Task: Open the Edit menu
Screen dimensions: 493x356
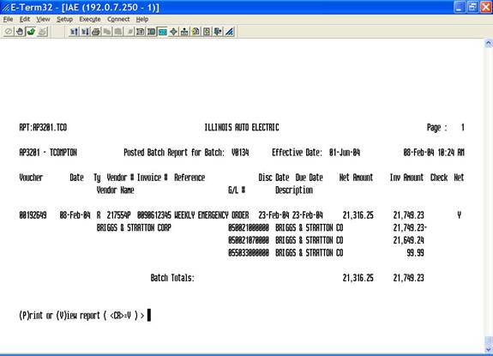Action: tap(25, 19)
